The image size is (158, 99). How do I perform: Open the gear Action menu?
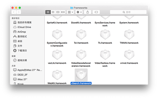[x=79, y=12]
